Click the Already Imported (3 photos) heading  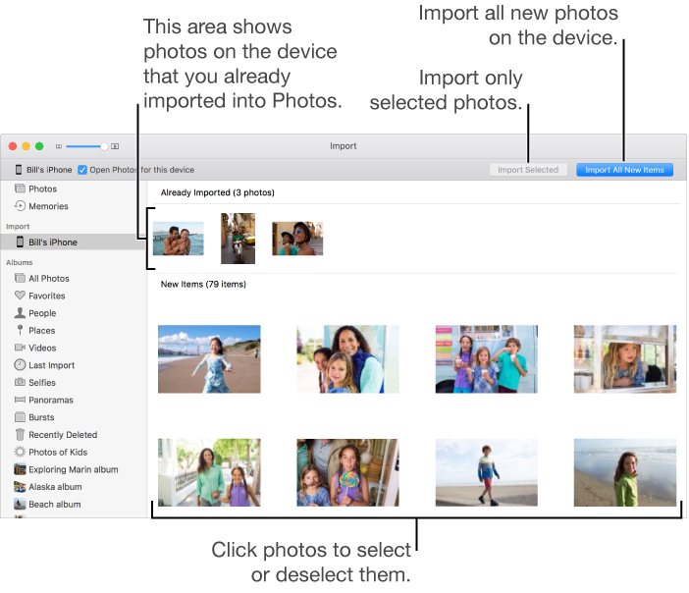[218, 192]
